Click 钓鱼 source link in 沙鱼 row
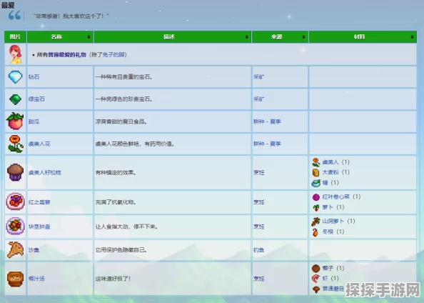 (x=259, y=250)
